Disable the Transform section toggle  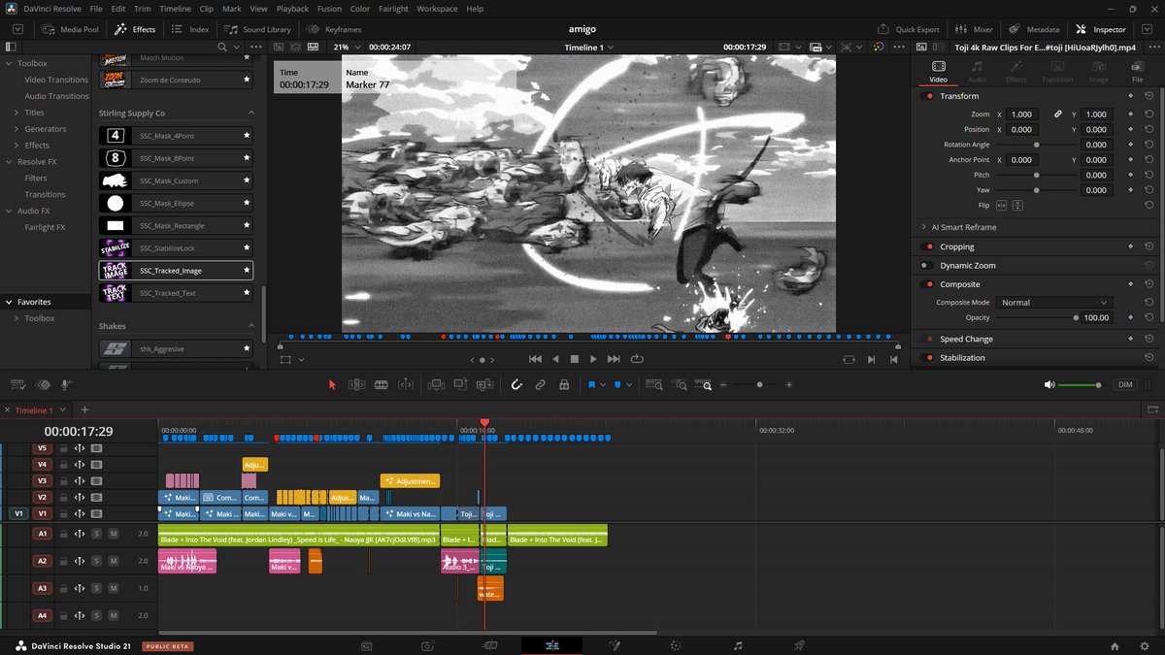[929, 96]
